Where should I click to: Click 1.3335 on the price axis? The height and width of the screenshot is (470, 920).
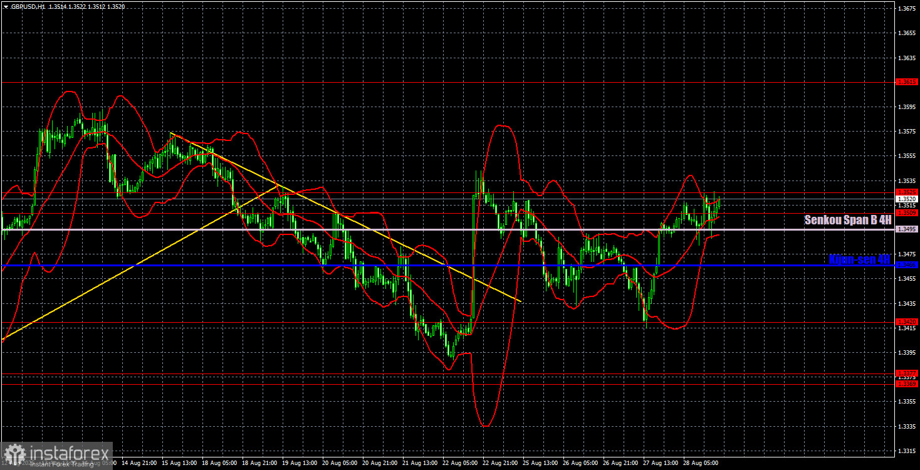(907, 426)
